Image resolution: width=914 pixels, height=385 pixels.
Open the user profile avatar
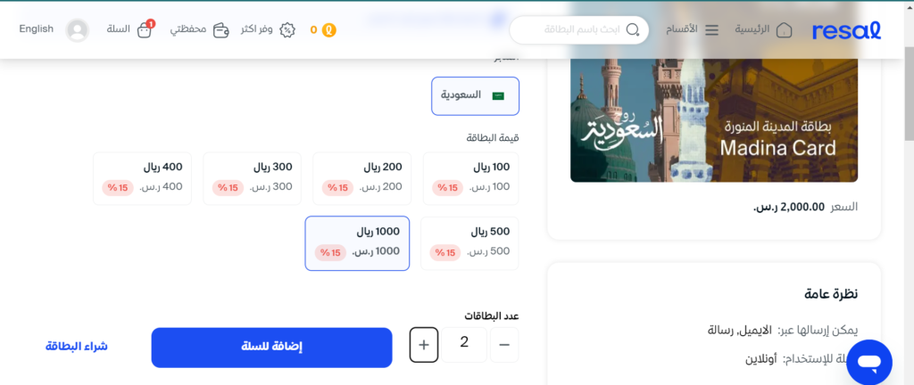(x=78, y=30)
